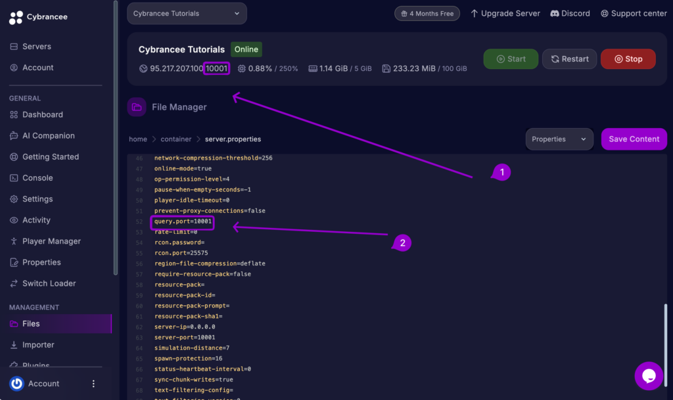Click Save Content button
The height and width of the screenshot is (400, 673).
pos(634,139)
